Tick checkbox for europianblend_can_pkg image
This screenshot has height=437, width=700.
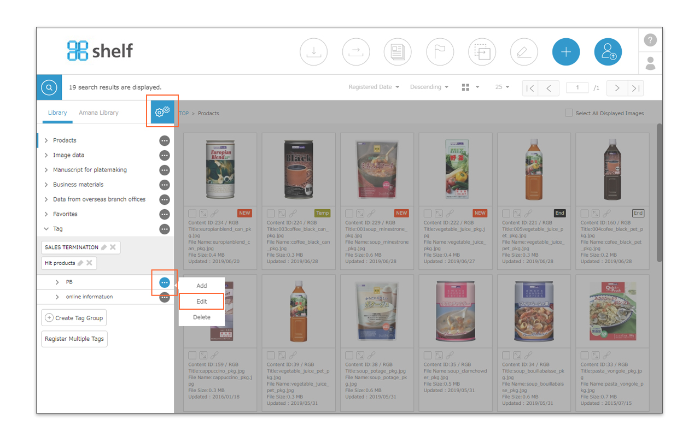pos(192,214)
